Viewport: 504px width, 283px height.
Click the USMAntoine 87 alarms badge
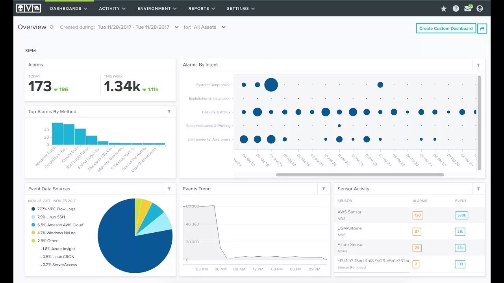coord(417,232)
